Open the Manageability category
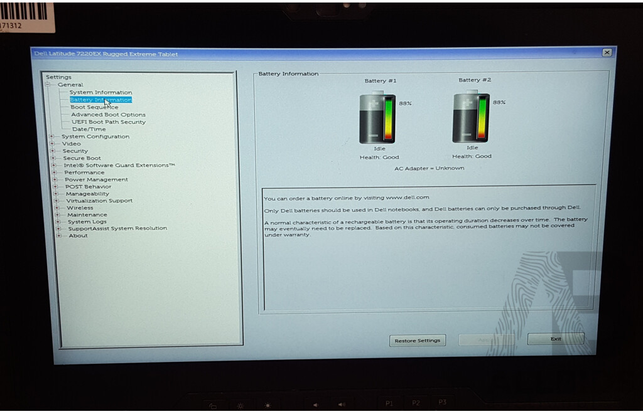Image resolution: width=643 pixels, height=414 pixels. click(87, 194)
